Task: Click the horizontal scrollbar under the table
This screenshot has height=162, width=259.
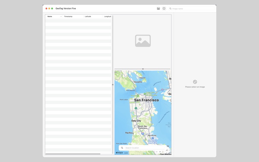Action: [x=73, y=154]
